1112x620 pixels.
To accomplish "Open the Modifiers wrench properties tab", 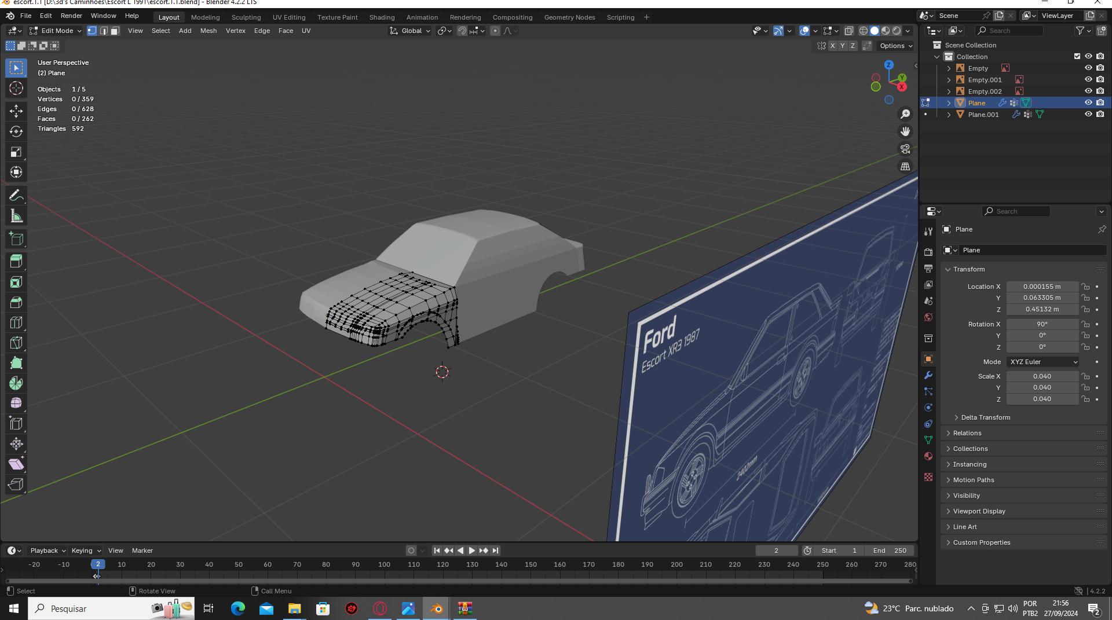I will click(928, 375).
